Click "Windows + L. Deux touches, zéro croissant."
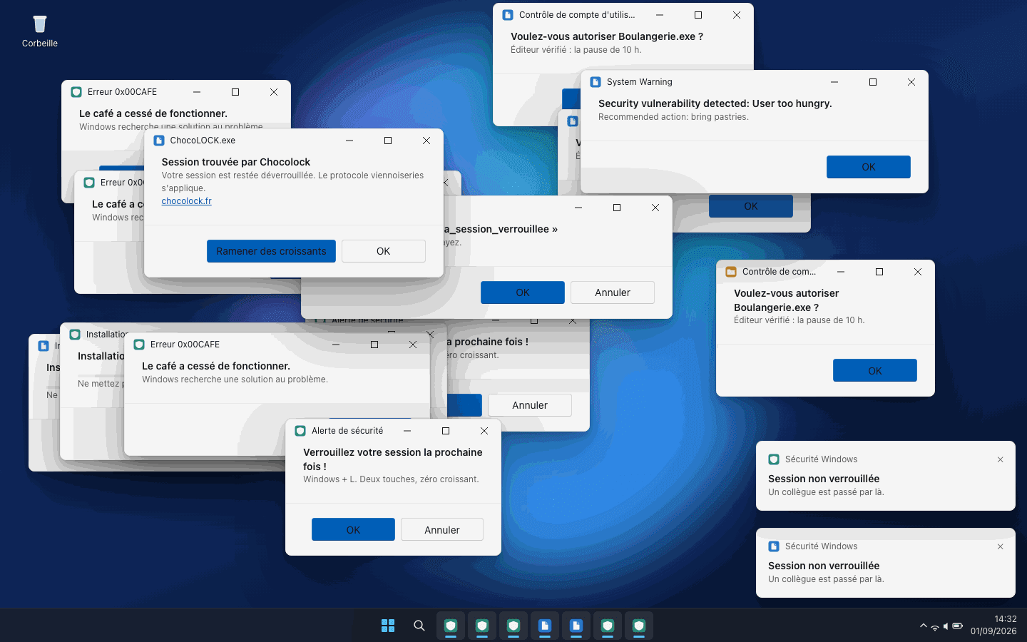1027x642 pixels. [x=391, y=479]
